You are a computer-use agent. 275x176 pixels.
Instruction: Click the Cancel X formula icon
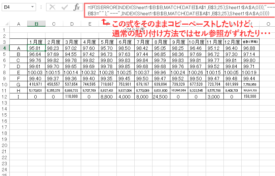(52, 7)
